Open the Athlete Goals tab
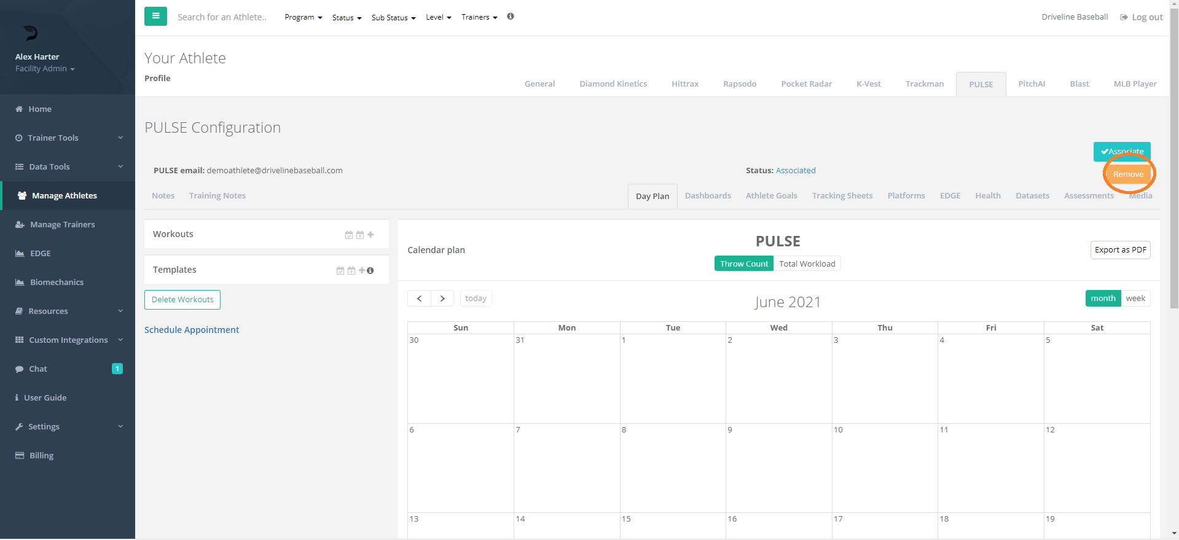Viewport: 1179px width, 540px height. (771, 195)
